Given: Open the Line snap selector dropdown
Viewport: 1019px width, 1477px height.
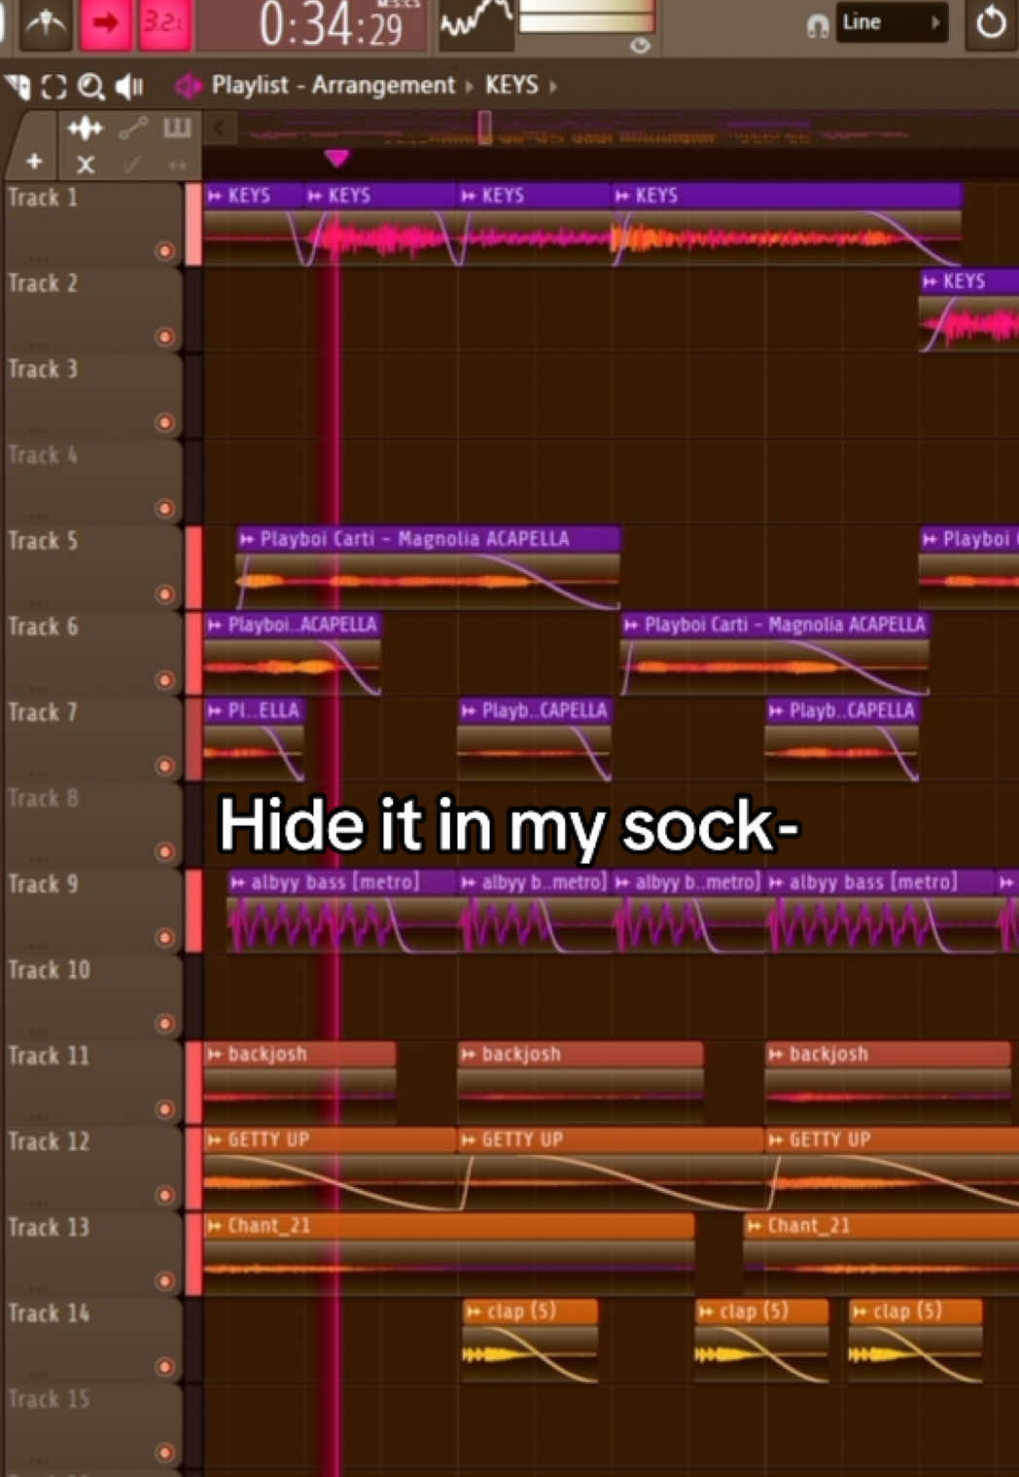Looking at the screenshot, I should click(892, 22).
